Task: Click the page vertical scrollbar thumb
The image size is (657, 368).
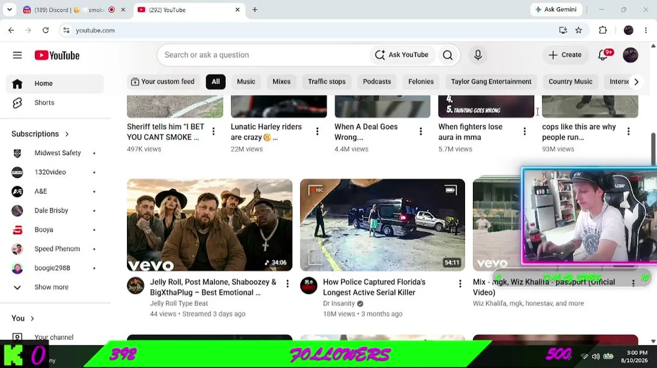Action: click(x=653, y=148)
